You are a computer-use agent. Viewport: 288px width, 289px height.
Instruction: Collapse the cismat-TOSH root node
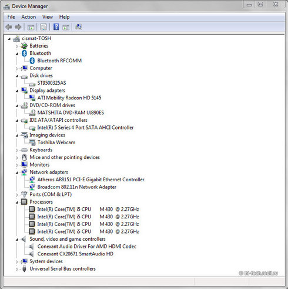coord(9,39)
